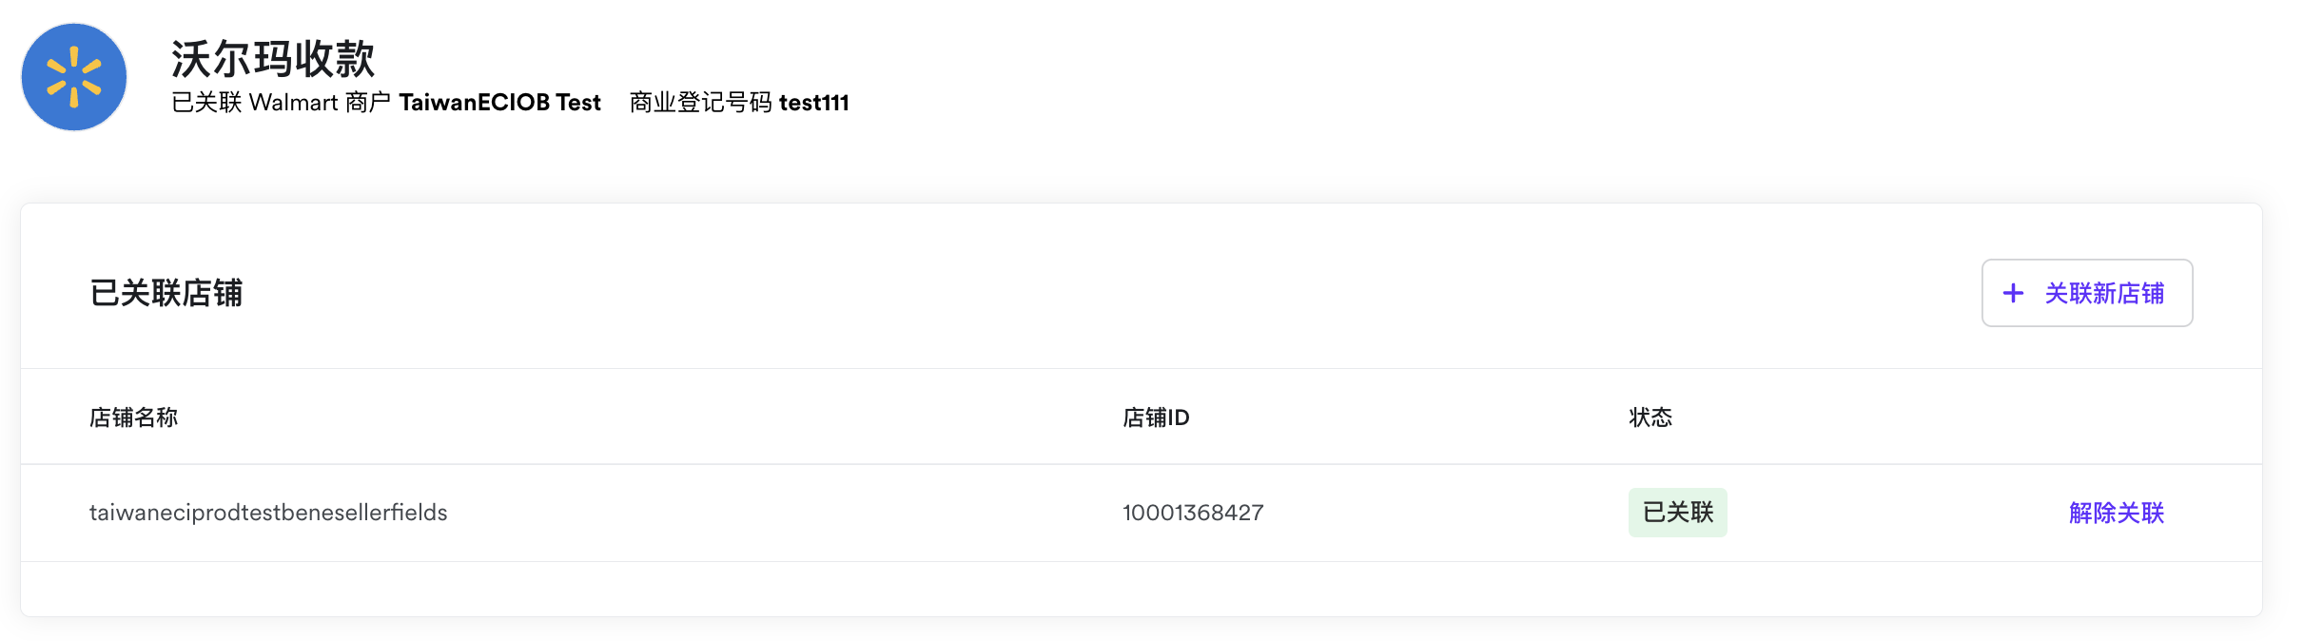Screen dimensions: 2304x641
Task: Click the 店铺ID column header
Action: click(x=1156, y=418)
